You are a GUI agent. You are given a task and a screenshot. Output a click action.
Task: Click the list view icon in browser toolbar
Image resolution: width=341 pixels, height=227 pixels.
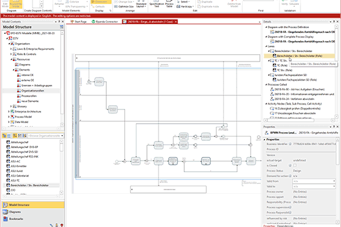(9, 136)
